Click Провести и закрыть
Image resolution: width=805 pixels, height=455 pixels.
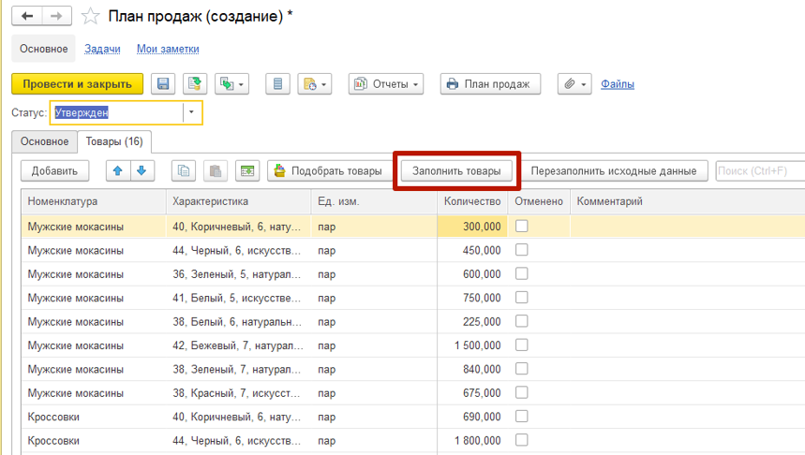[78, 83]
